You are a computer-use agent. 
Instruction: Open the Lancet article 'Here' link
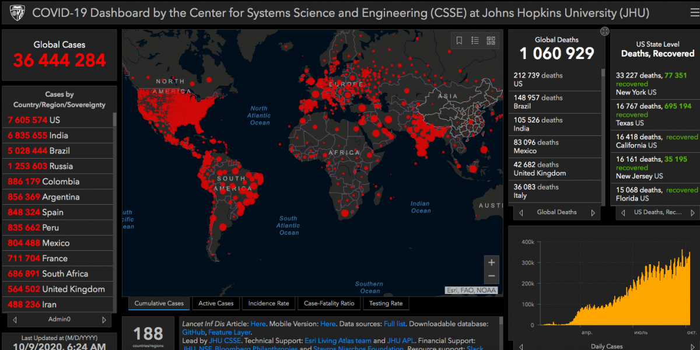point(258,323)
